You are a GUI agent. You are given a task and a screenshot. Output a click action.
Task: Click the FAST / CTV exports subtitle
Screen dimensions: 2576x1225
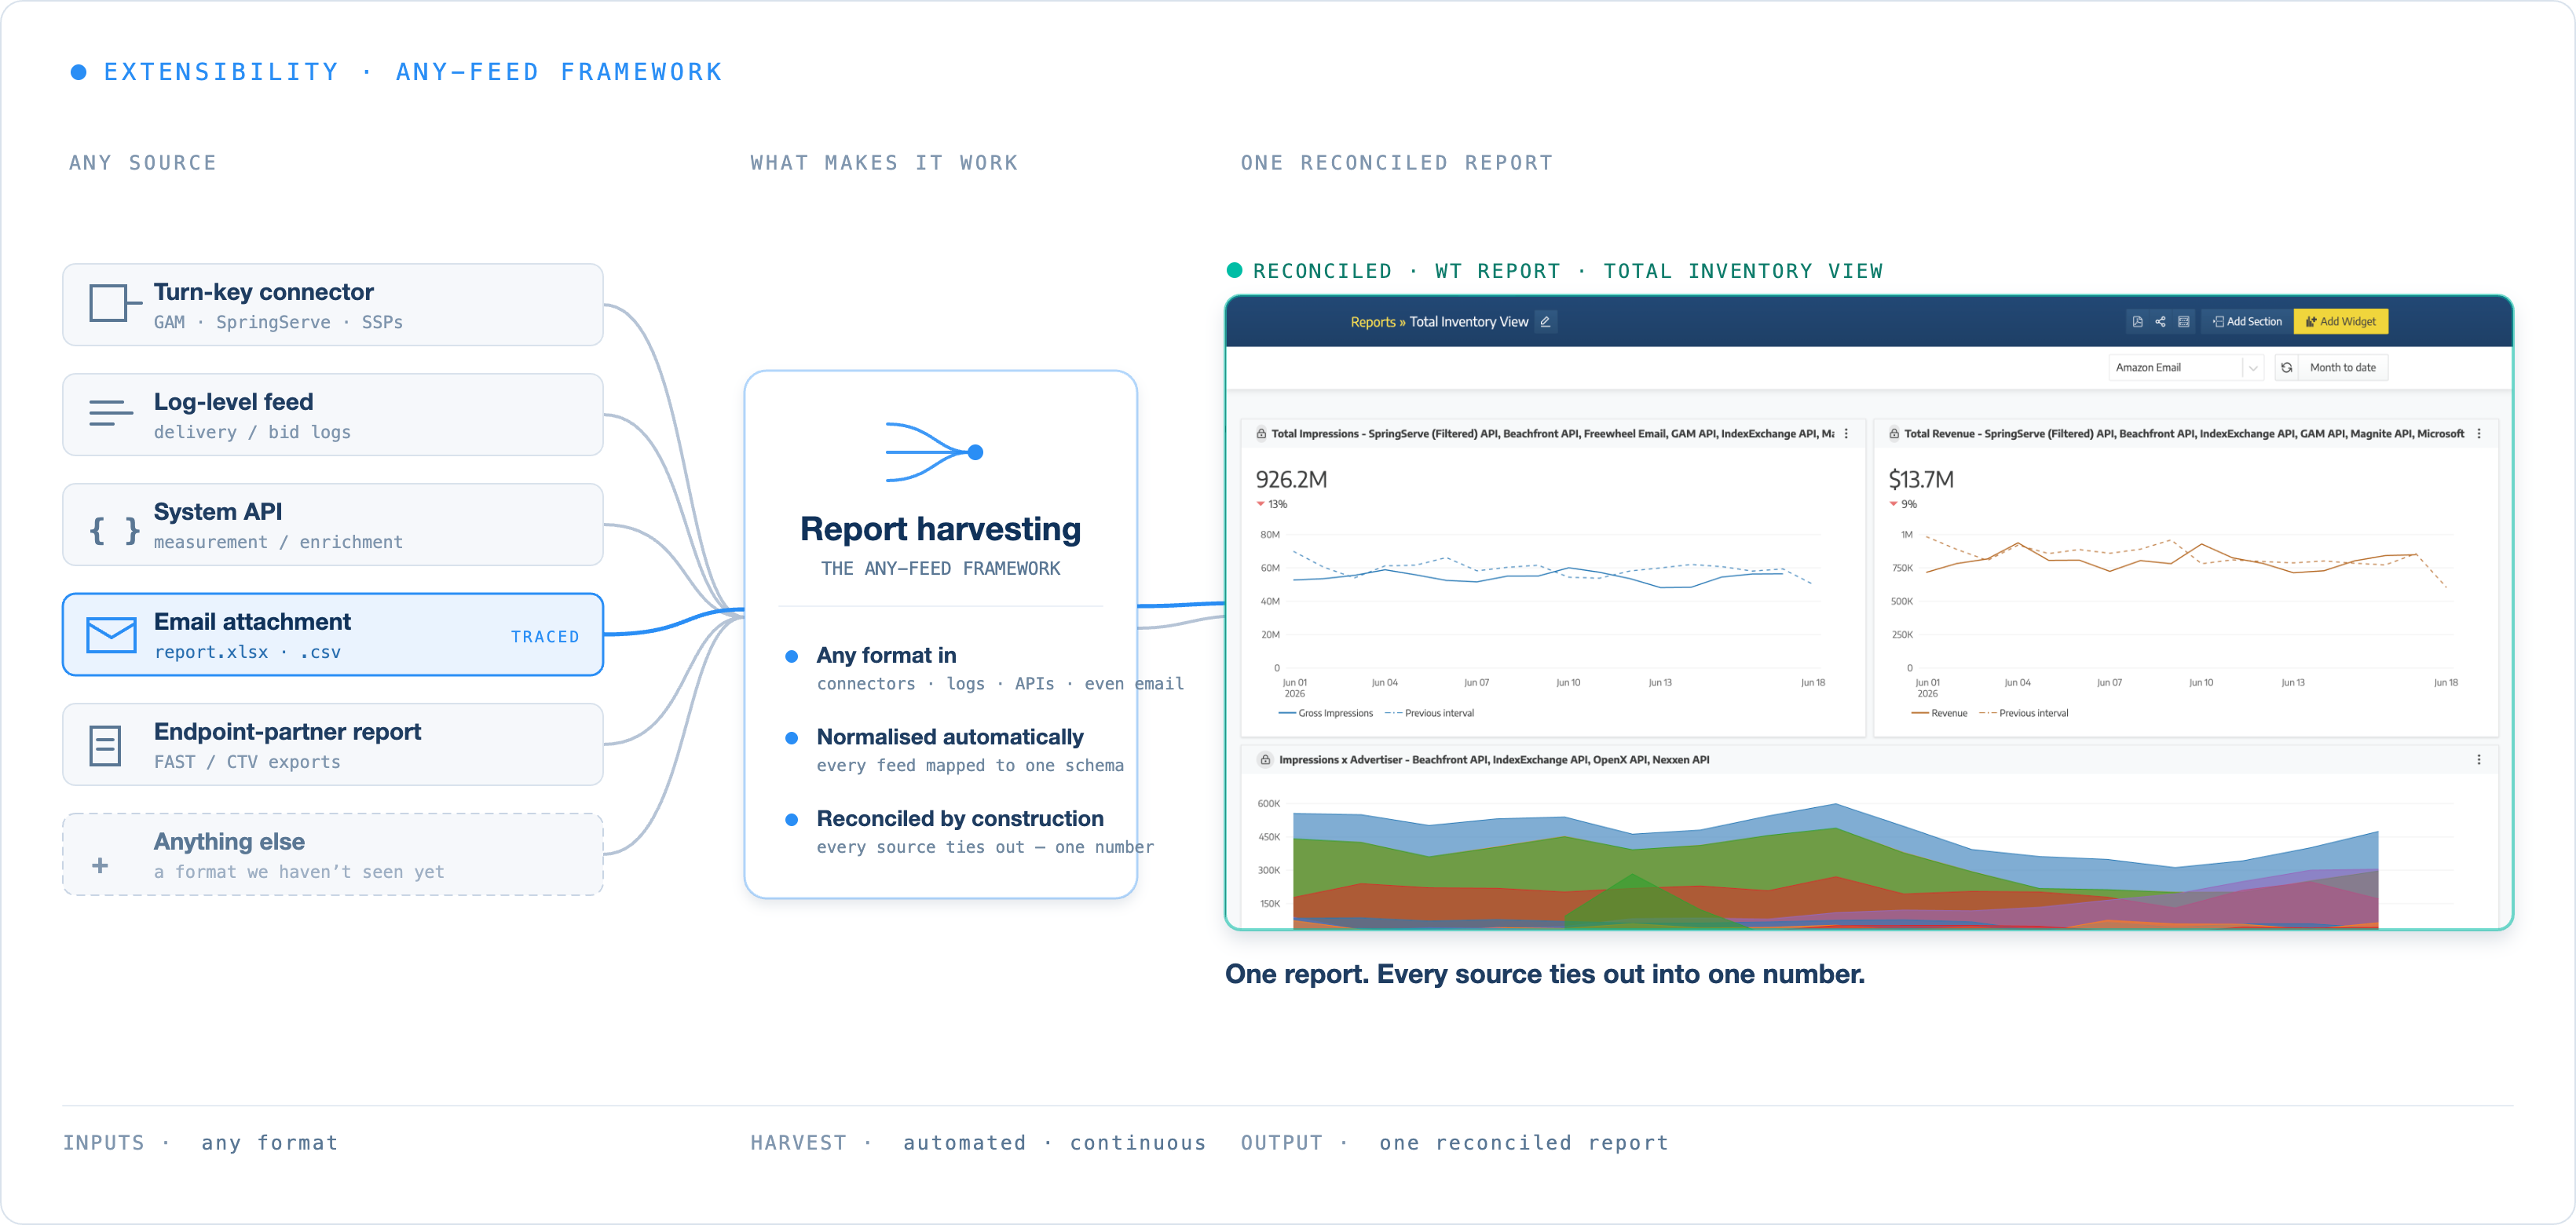247,762
